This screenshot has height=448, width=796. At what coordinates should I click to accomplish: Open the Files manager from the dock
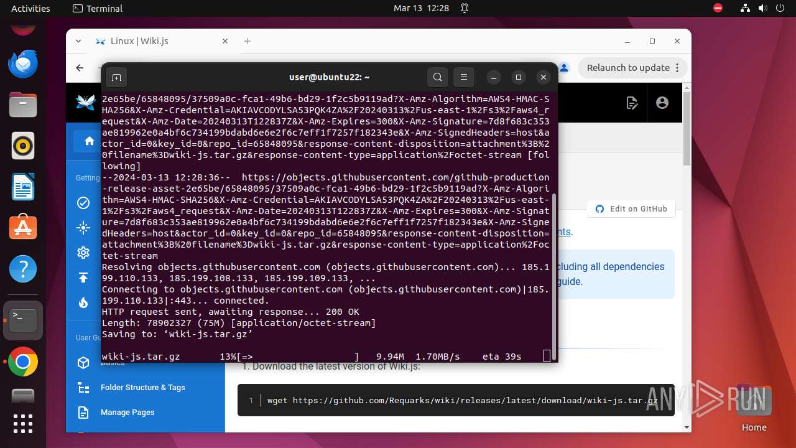23,105
